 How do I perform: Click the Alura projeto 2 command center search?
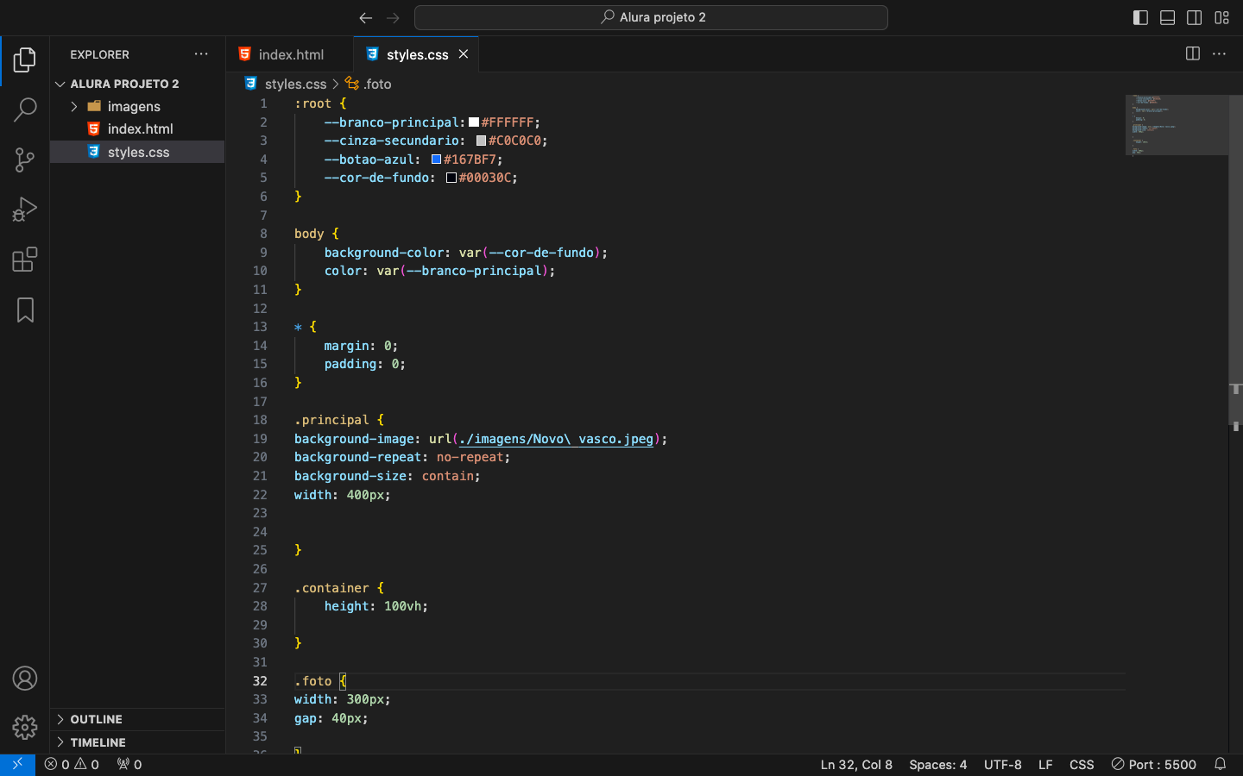[651, 17]
